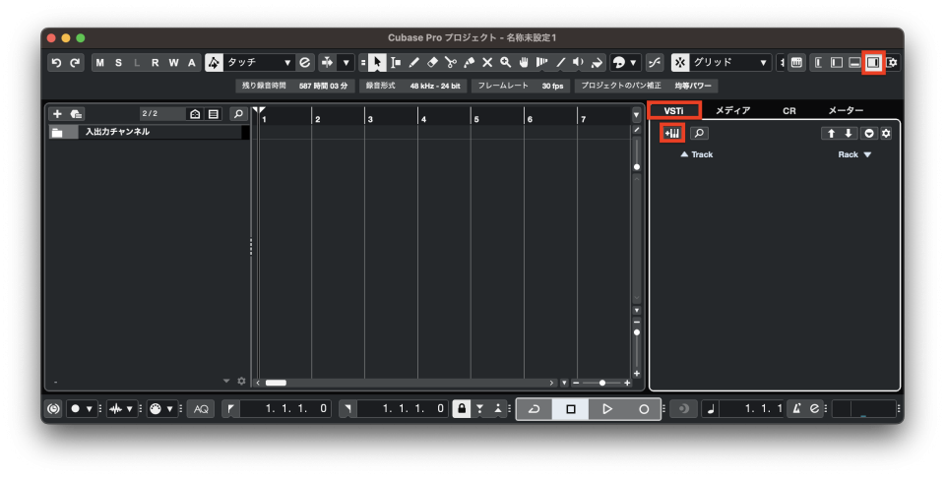
Task: Toggle Read automation R button
Action: coord(156,63)
